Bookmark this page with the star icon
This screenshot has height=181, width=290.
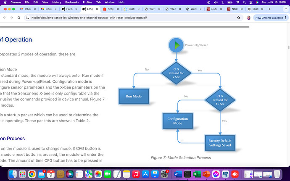239,18
